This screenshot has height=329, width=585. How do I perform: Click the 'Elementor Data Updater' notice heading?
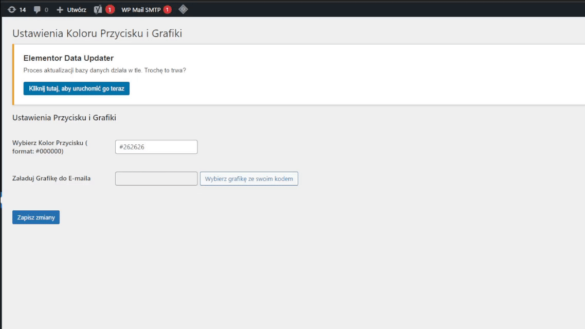(68, 58)
